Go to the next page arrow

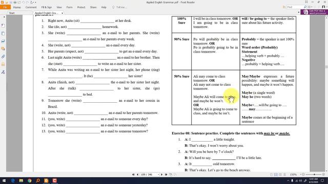point(162,174)
